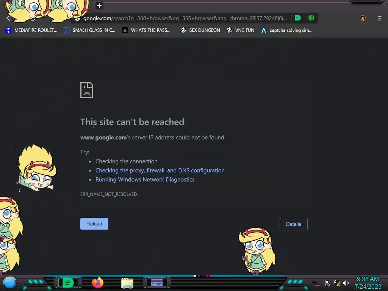The height and width of the screenshot is (291, 388).
Task: Open the WHATS THE PASS... bookmark
Action: pos(146,30)
